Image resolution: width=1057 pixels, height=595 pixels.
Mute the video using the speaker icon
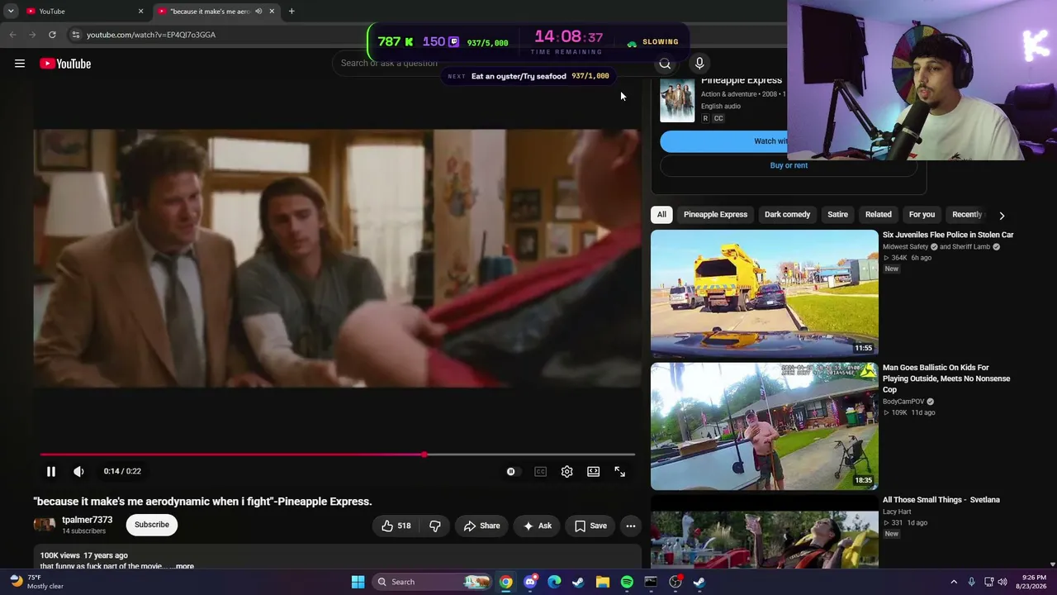tap(78, 471)
